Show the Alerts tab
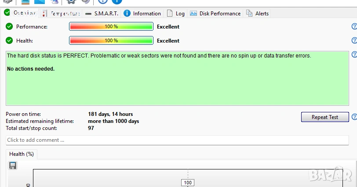The width and height of the screenshot is (357, 187). click(x=258, y=14)
